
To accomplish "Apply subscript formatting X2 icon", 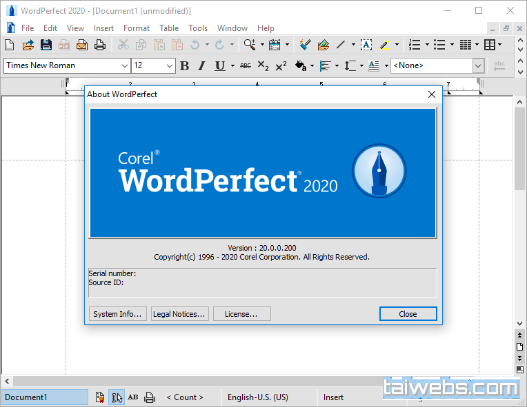I will point(263,65).
